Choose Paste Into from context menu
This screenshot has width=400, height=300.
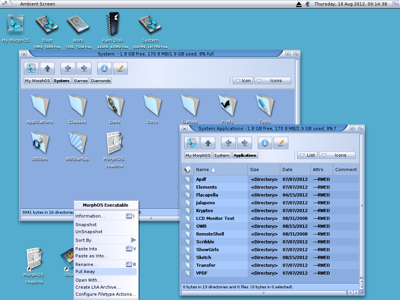tap(105, 249)
